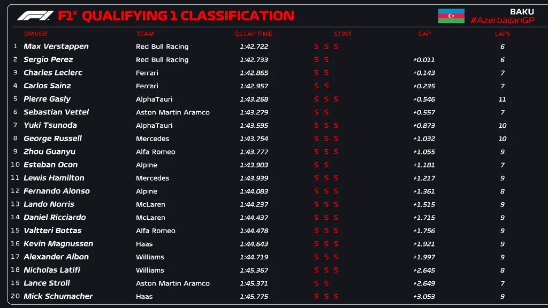
Task: Click the F1 logo in header
Action: point(35,16)
